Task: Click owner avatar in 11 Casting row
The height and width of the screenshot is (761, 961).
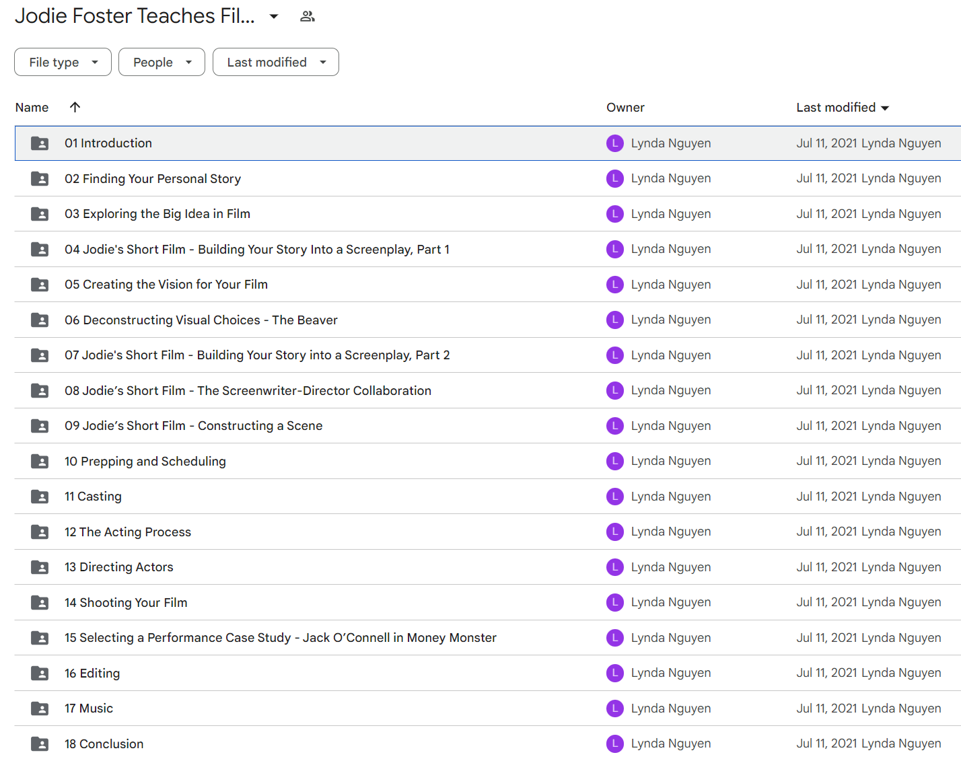Action: click(615, 497)
